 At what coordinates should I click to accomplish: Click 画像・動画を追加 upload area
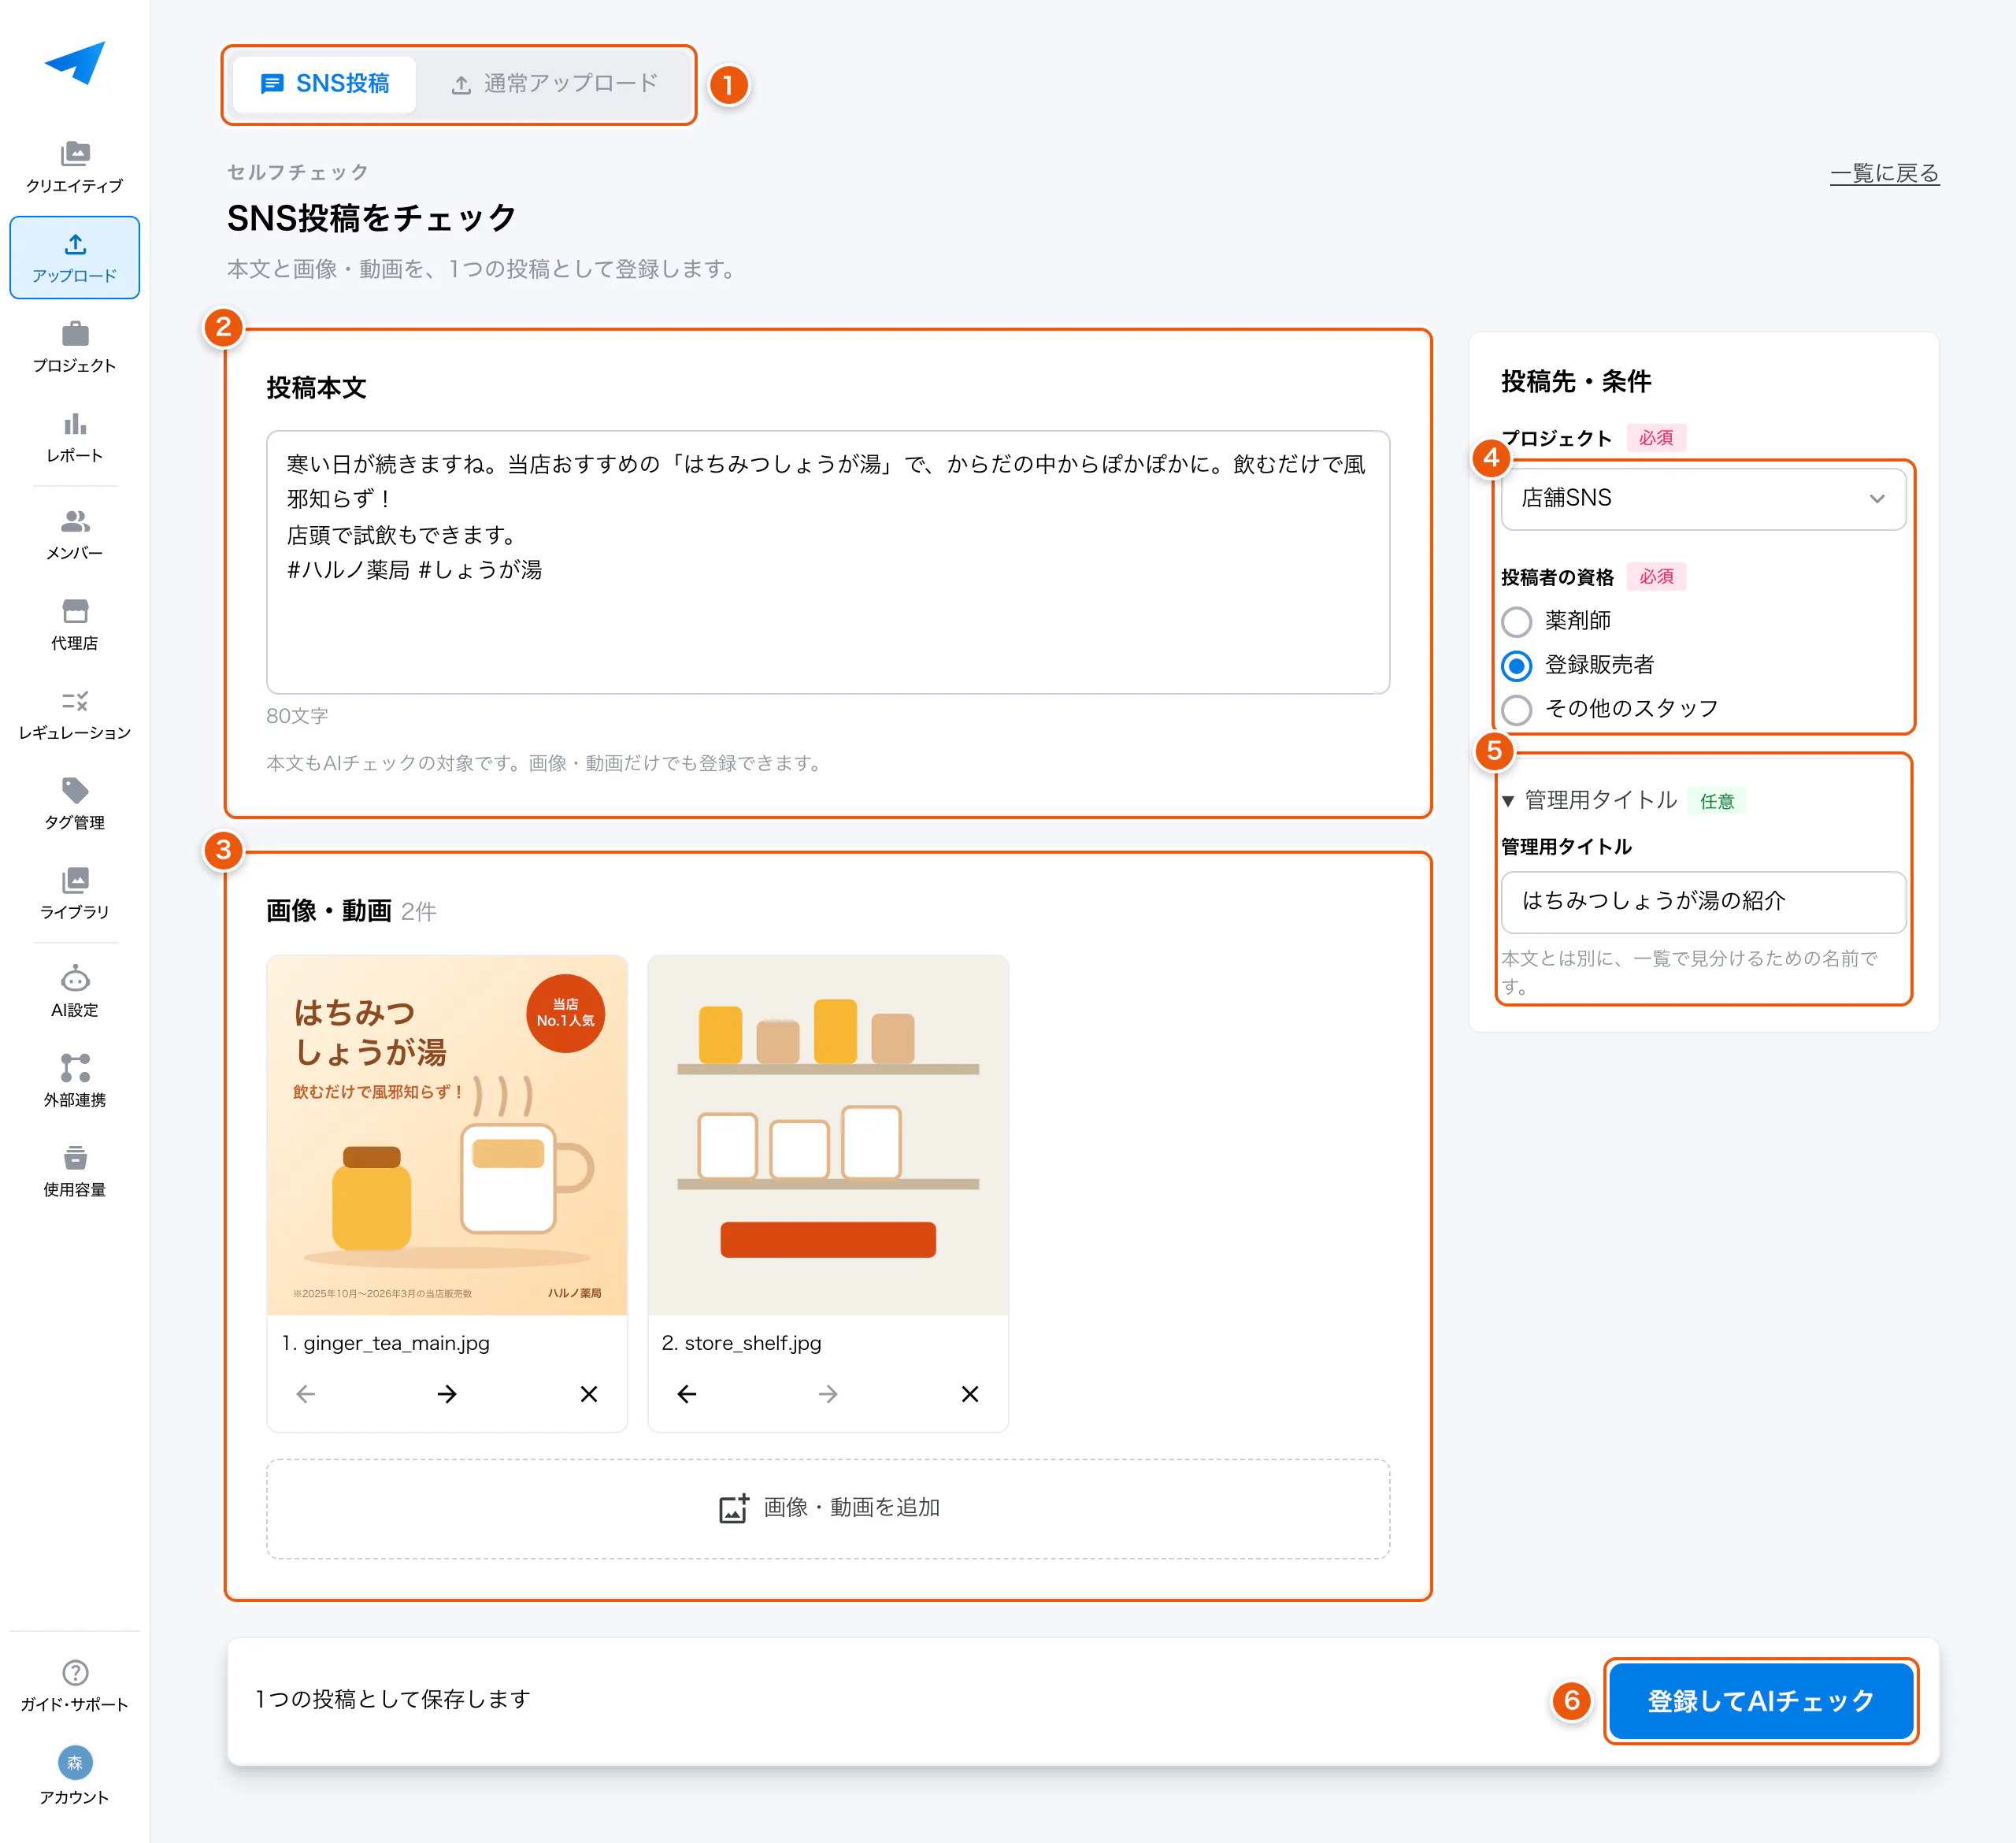coord(828,1508)
